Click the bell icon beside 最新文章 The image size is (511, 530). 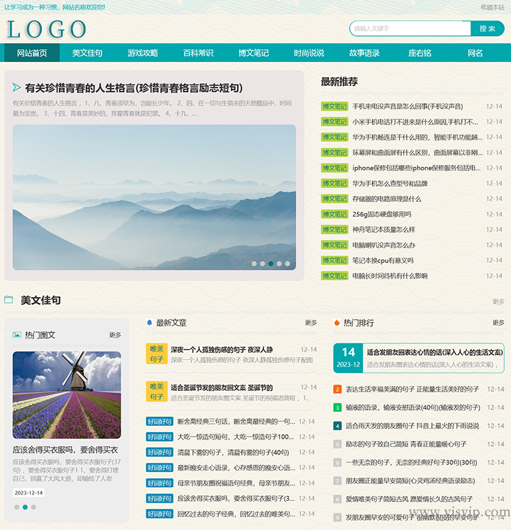(149, 322)
